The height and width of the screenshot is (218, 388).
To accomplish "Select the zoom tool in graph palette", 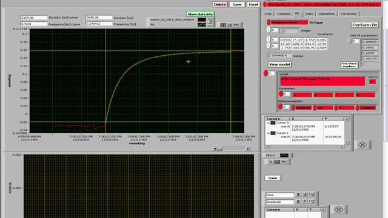I will pos(229,25).
